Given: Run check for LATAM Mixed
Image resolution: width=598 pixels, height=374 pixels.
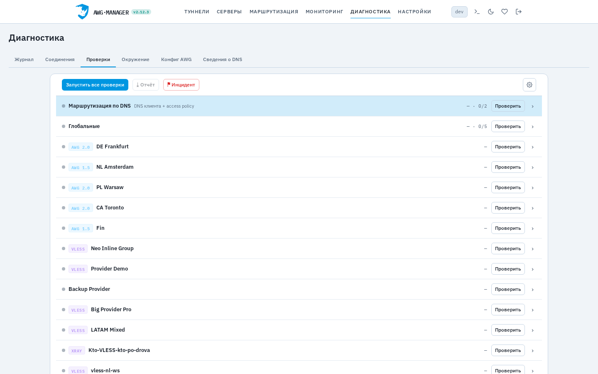Looking at the screenshot, I should [508, 330].
